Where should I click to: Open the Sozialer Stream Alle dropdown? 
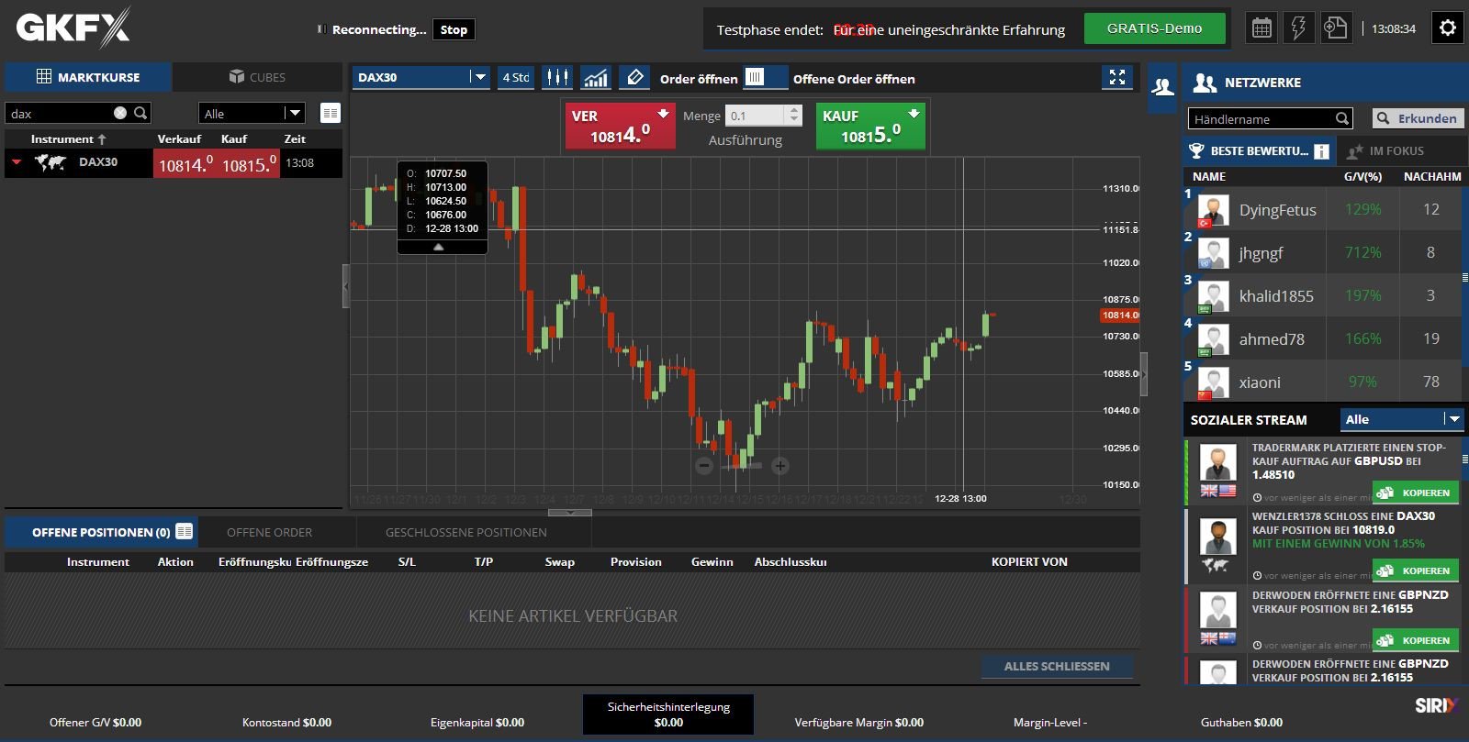pyautogui.click(x=1401, y=419)
